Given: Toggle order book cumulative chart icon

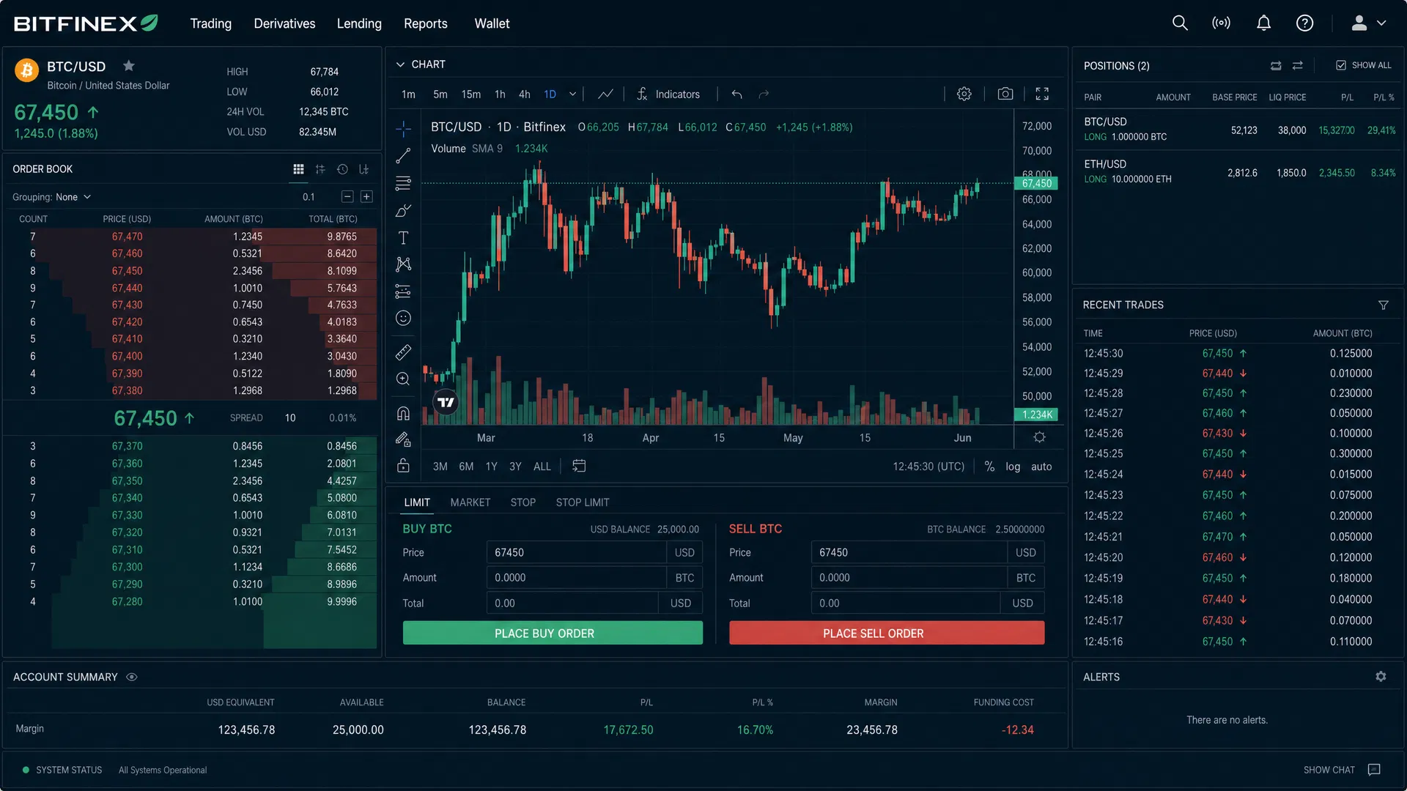Looking at the screenshot, I should [x=364, y=169].
